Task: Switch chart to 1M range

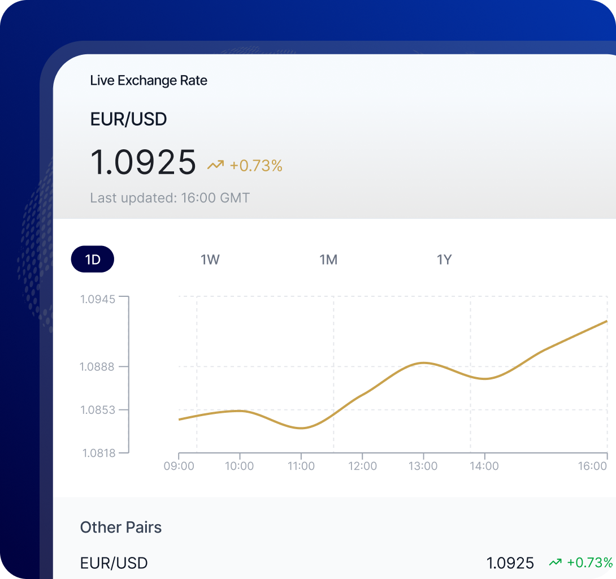Action: click(328, 260)
